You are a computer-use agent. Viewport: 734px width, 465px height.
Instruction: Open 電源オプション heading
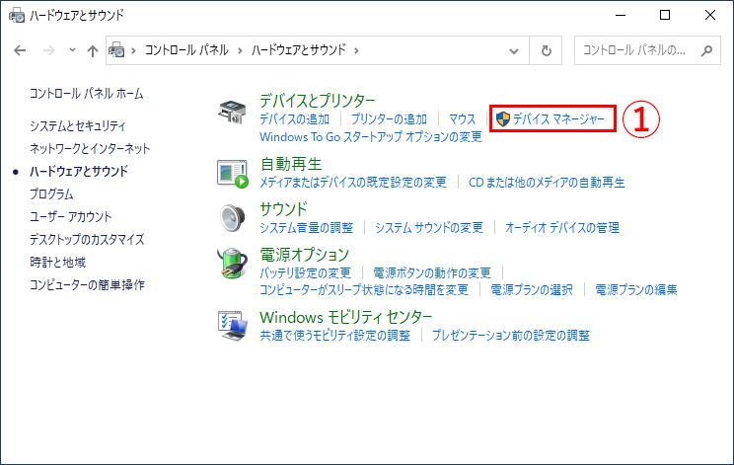304,255
